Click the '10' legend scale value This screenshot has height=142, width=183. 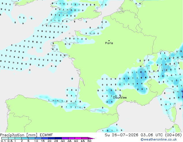point(36,141)
